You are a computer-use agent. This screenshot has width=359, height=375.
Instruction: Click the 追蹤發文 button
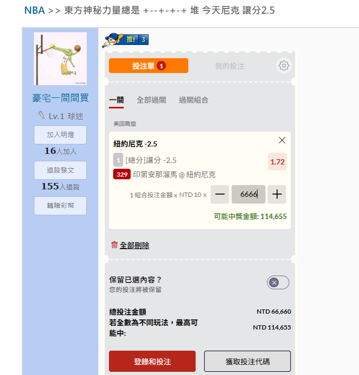click(60, 170)
